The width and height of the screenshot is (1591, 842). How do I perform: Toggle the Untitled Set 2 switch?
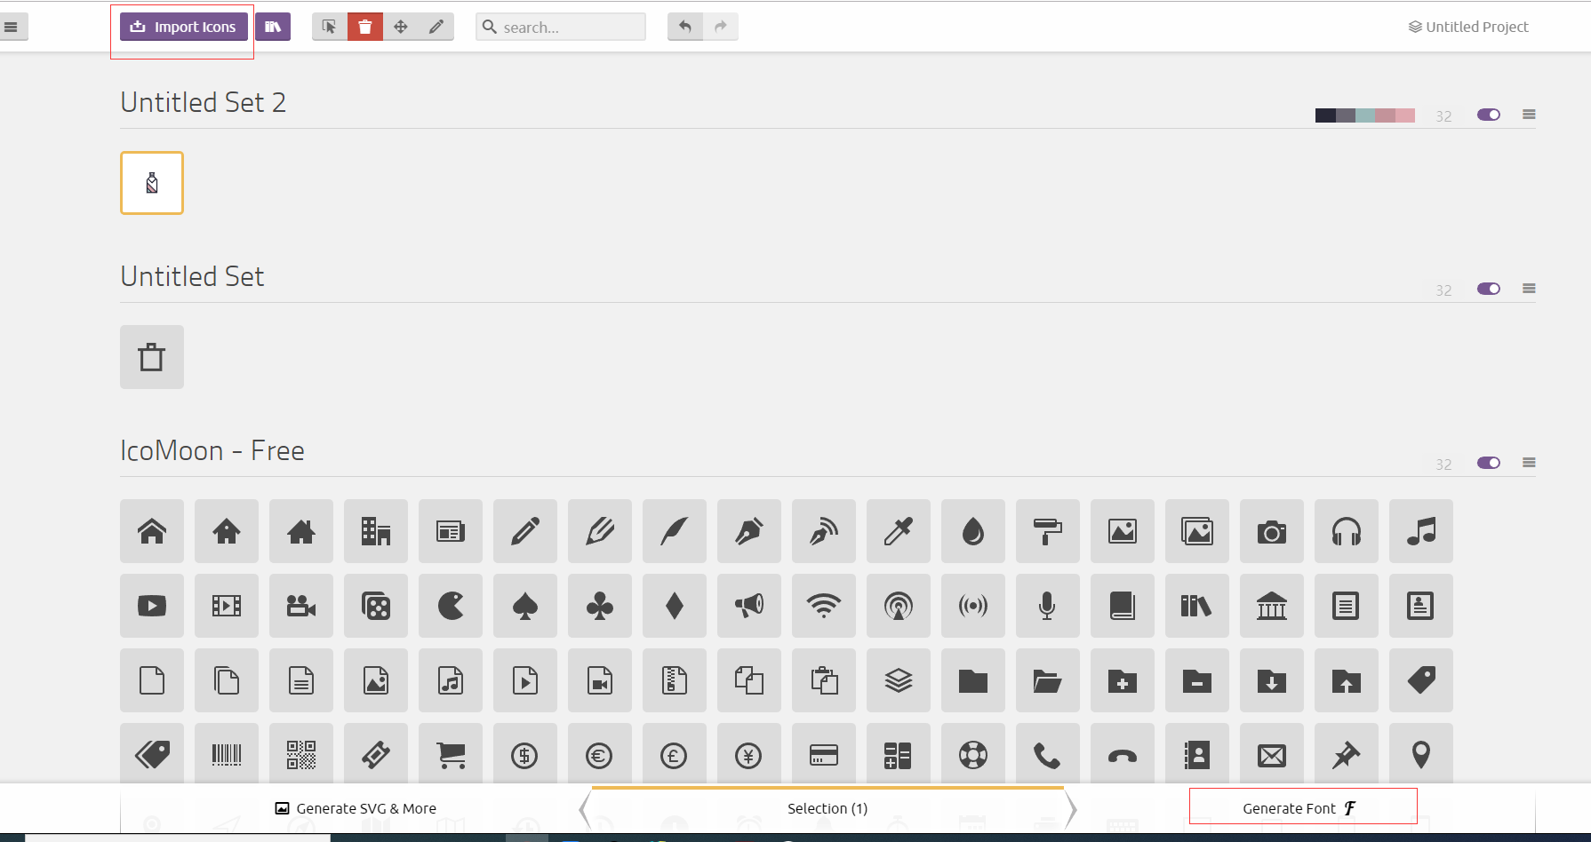pos(1489,115)
